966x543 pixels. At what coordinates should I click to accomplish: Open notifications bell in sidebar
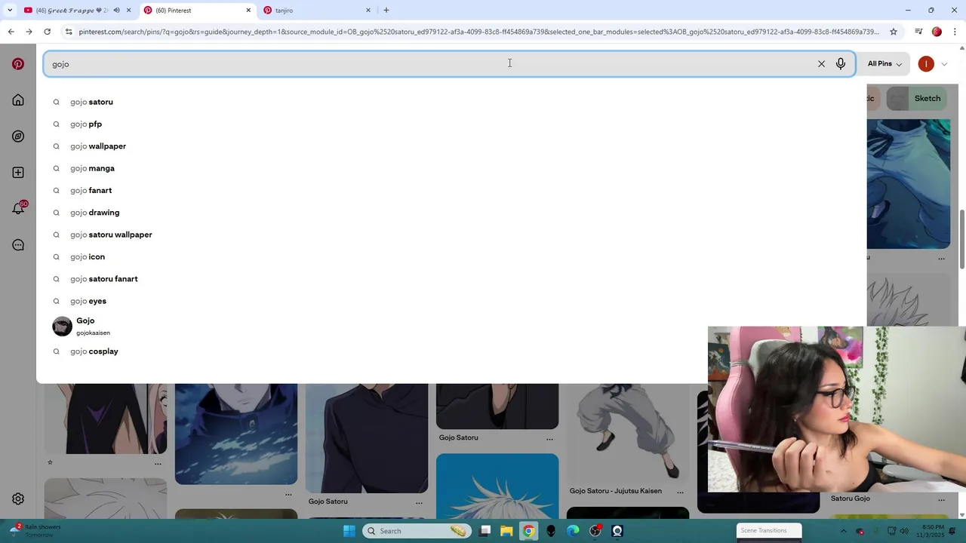pyautogui.click(x=18, y=208)
